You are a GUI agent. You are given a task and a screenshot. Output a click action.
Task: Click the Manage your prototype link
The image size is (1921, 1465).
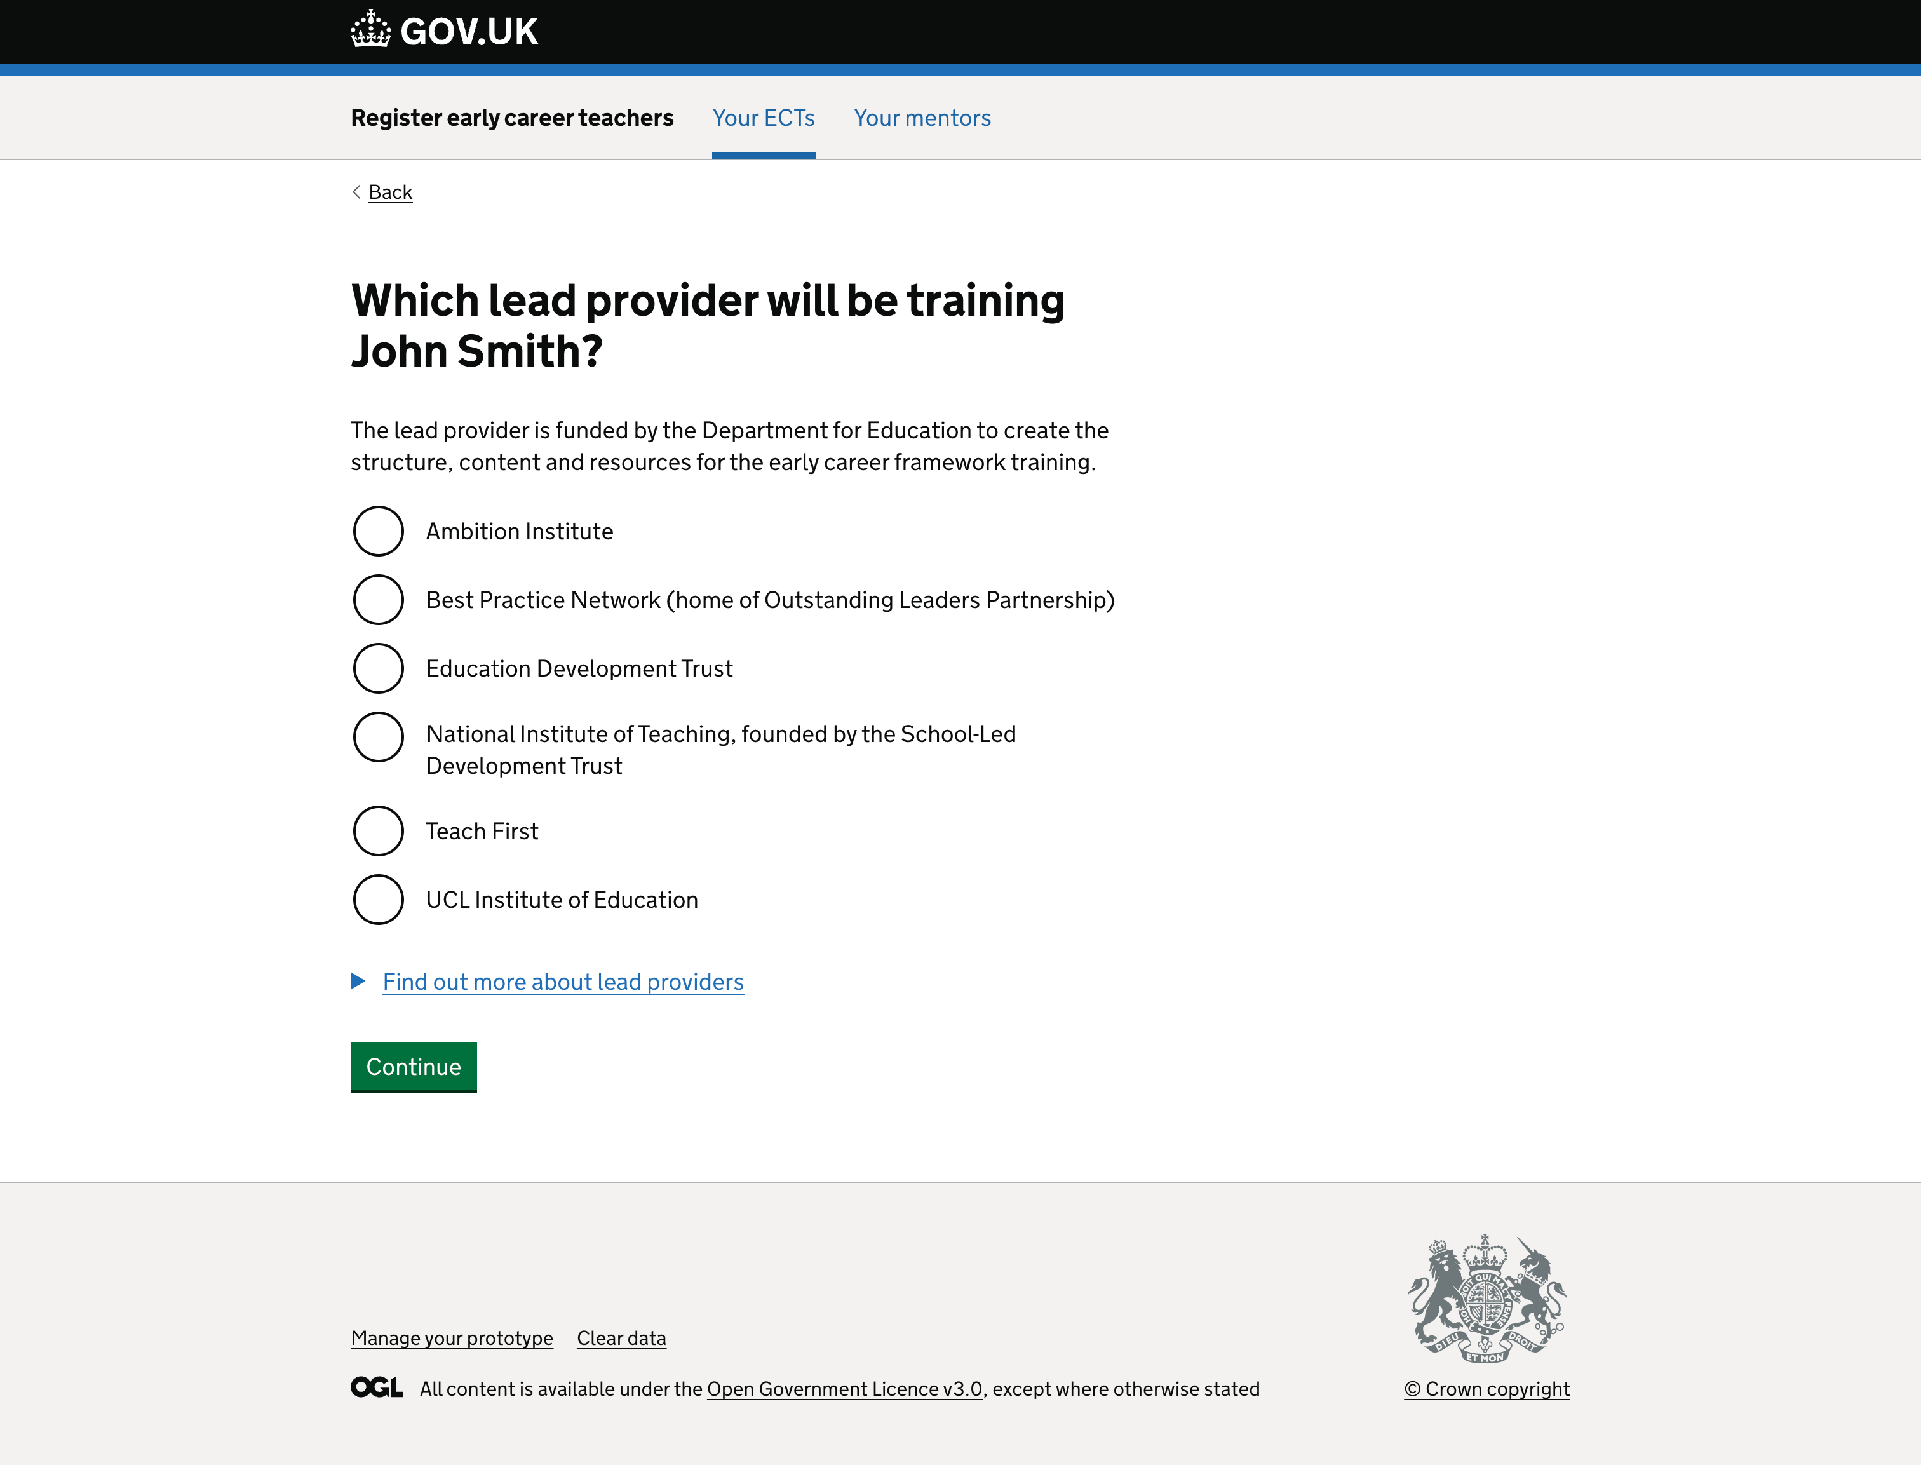point(450,1337)
